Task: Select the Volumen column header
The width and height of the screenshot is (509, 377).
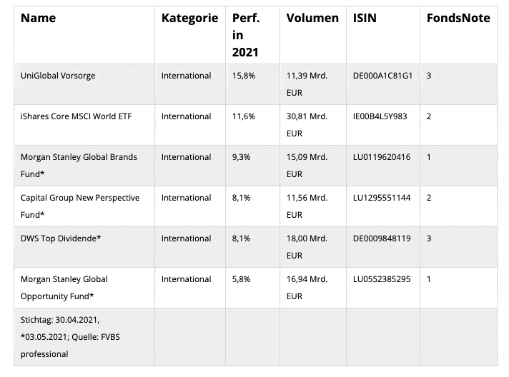Action: click(312, 19)
